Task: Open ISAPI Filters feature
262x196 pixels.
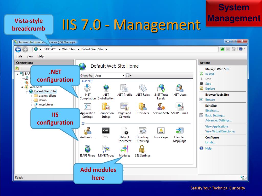Action: (x=88, y=151)
